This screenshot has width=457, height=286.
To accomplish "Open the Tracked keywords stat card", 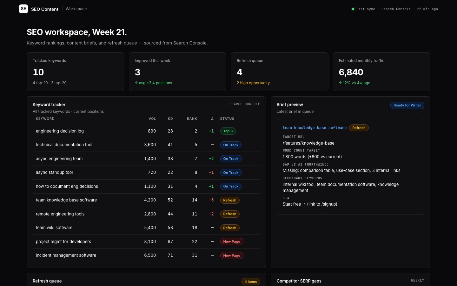I will click(x=76, y=72).
